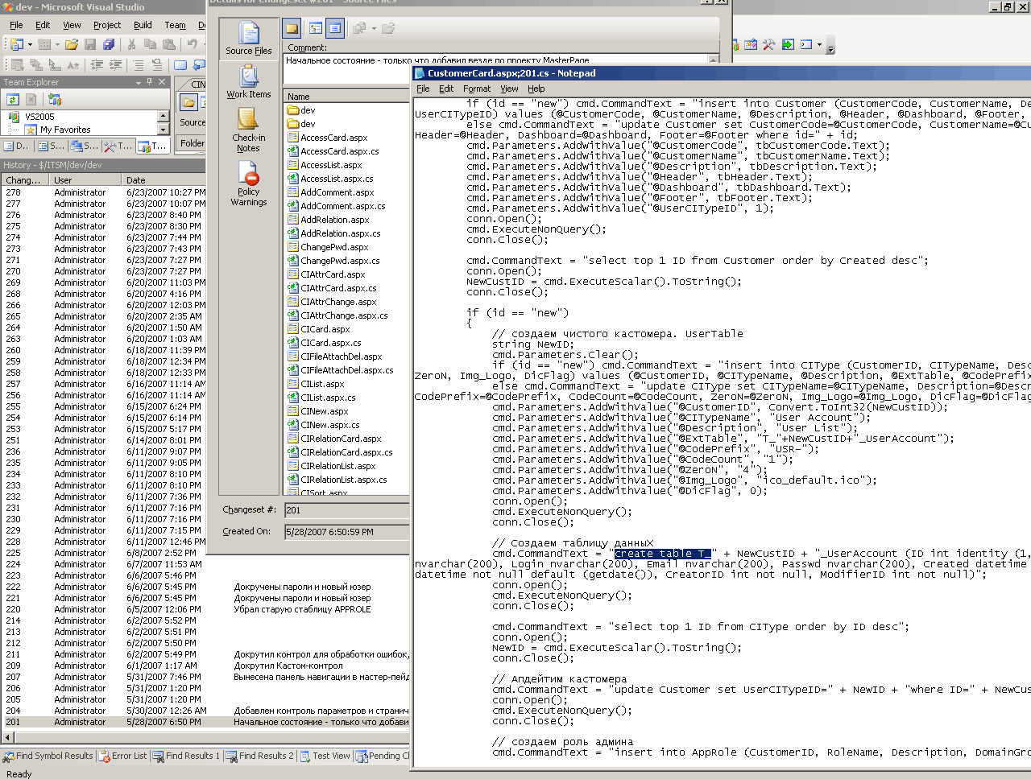Toggle bookmark icon in Visual Studio toolbar

point(180,65)
